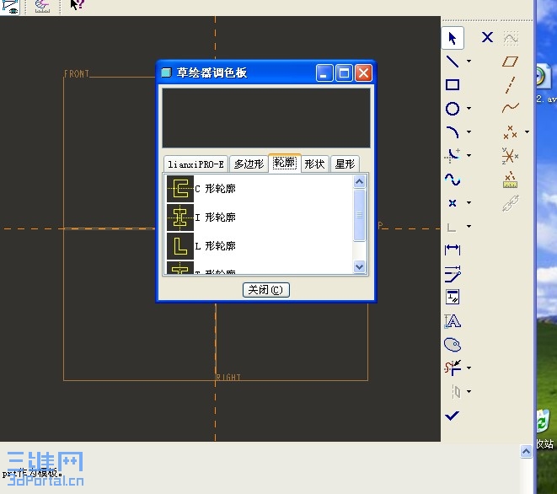Open the desktop media file icon labeled 2. av

tap(545, 83)
